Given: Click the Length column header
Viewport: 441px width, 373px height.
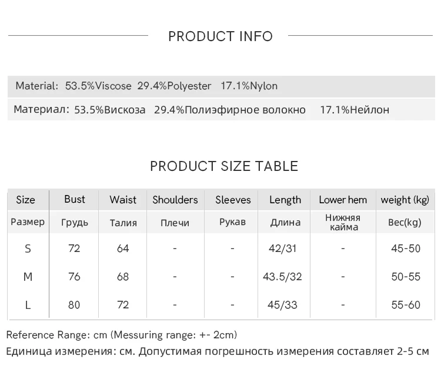Looking at the screenshot, I should tap(285, 200).
